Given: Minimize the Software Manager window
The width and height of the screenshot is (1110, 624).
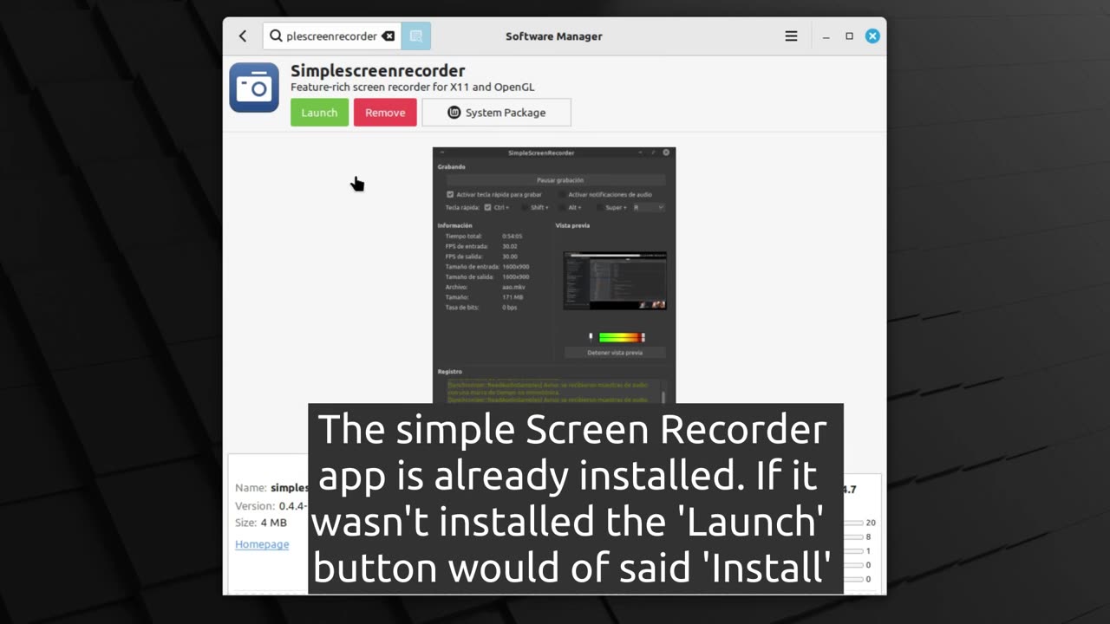Looking at the screenshot, I should pyautogui.click(x=826, y=36).
